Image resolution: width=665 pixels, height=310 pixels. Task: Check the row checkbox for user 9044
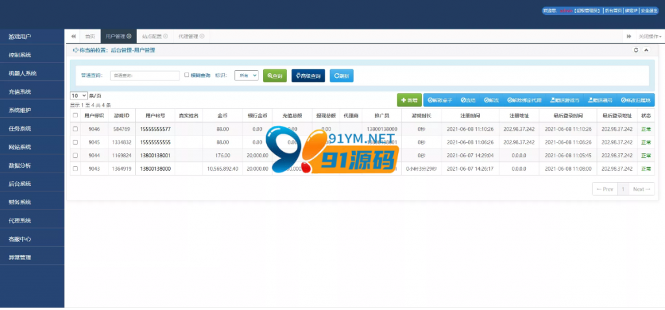tap(75, 156)
